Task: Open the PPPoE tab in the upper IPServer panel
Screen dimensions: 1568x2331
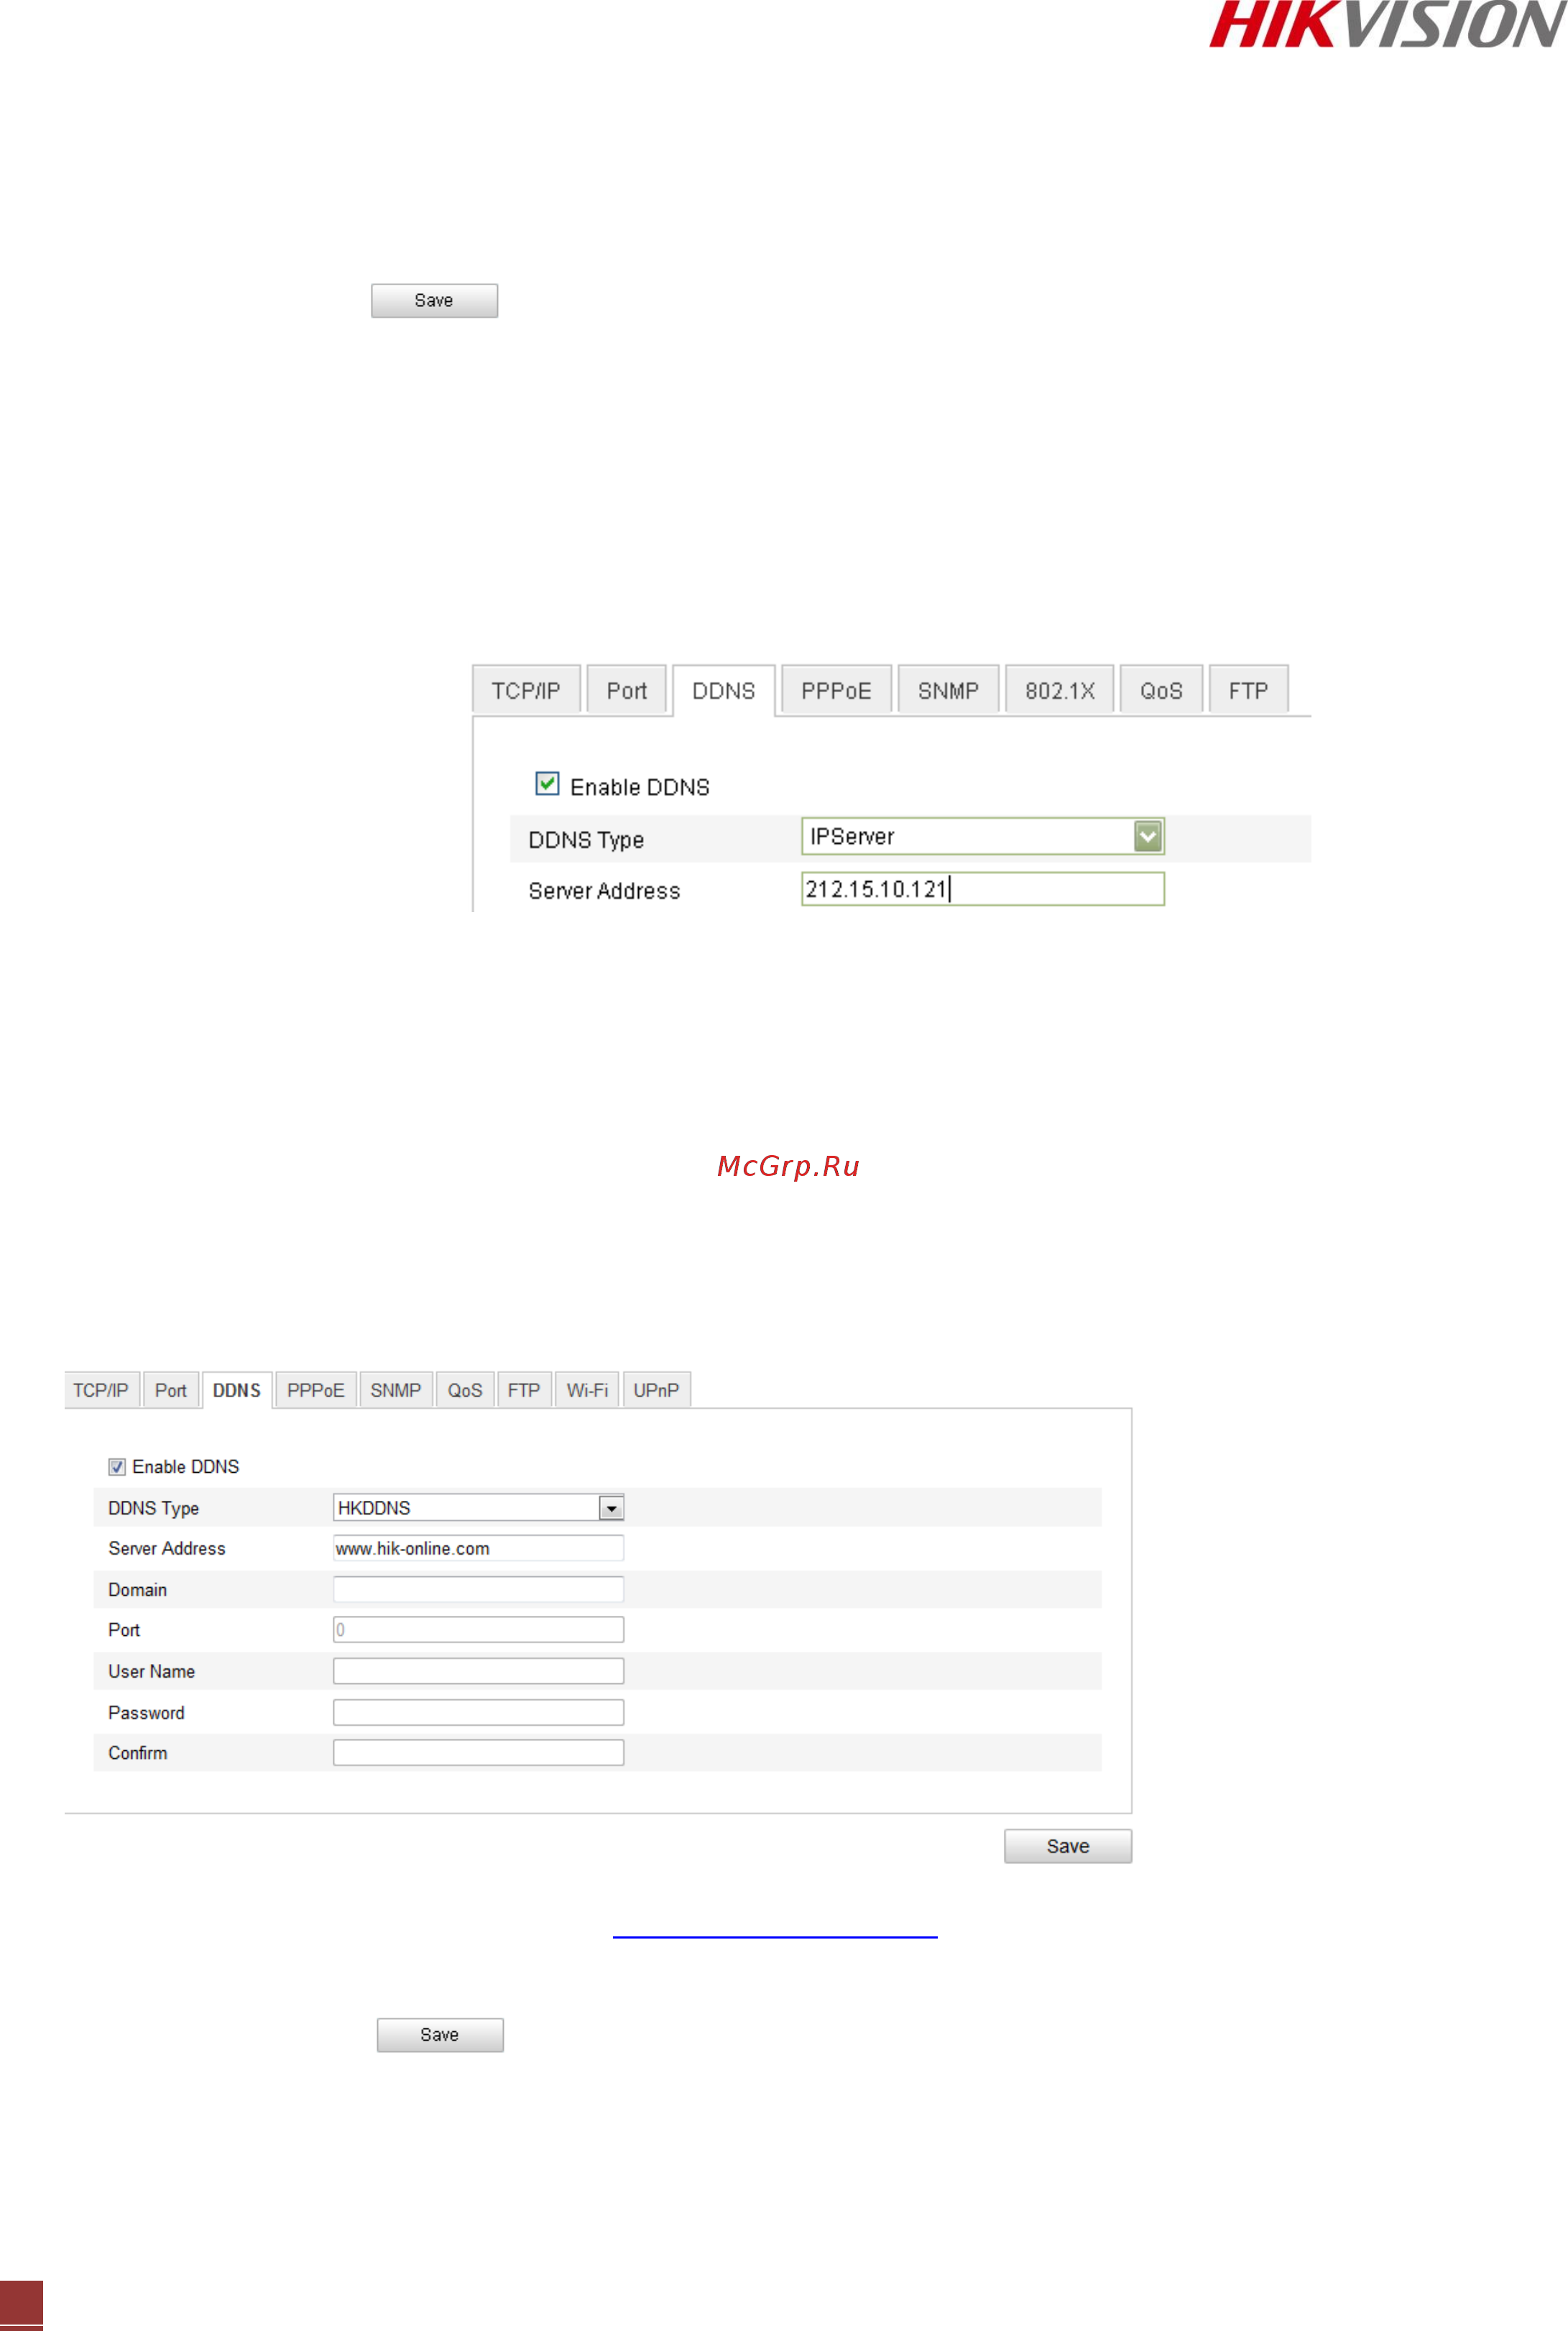Action: click(836, 690)
